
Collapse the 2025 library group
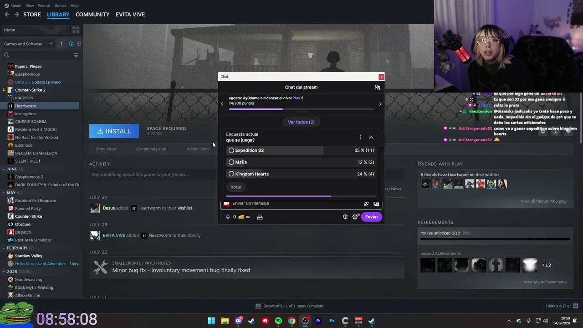coord(4,272)
